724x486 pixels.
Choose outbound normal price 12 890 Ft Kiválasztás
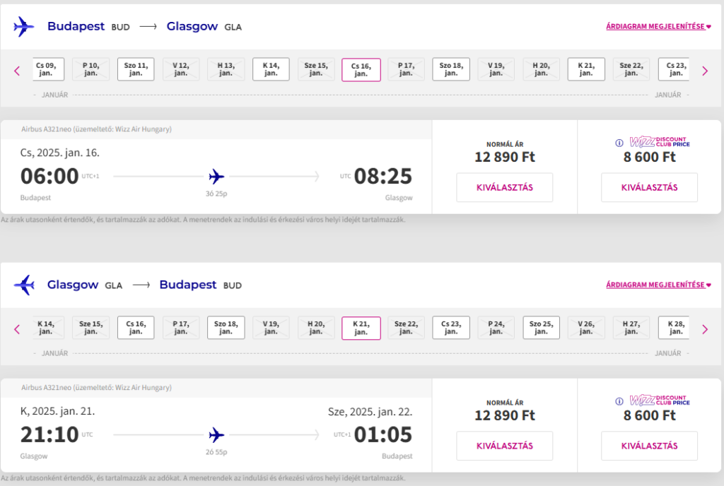[x=505, y=187]
